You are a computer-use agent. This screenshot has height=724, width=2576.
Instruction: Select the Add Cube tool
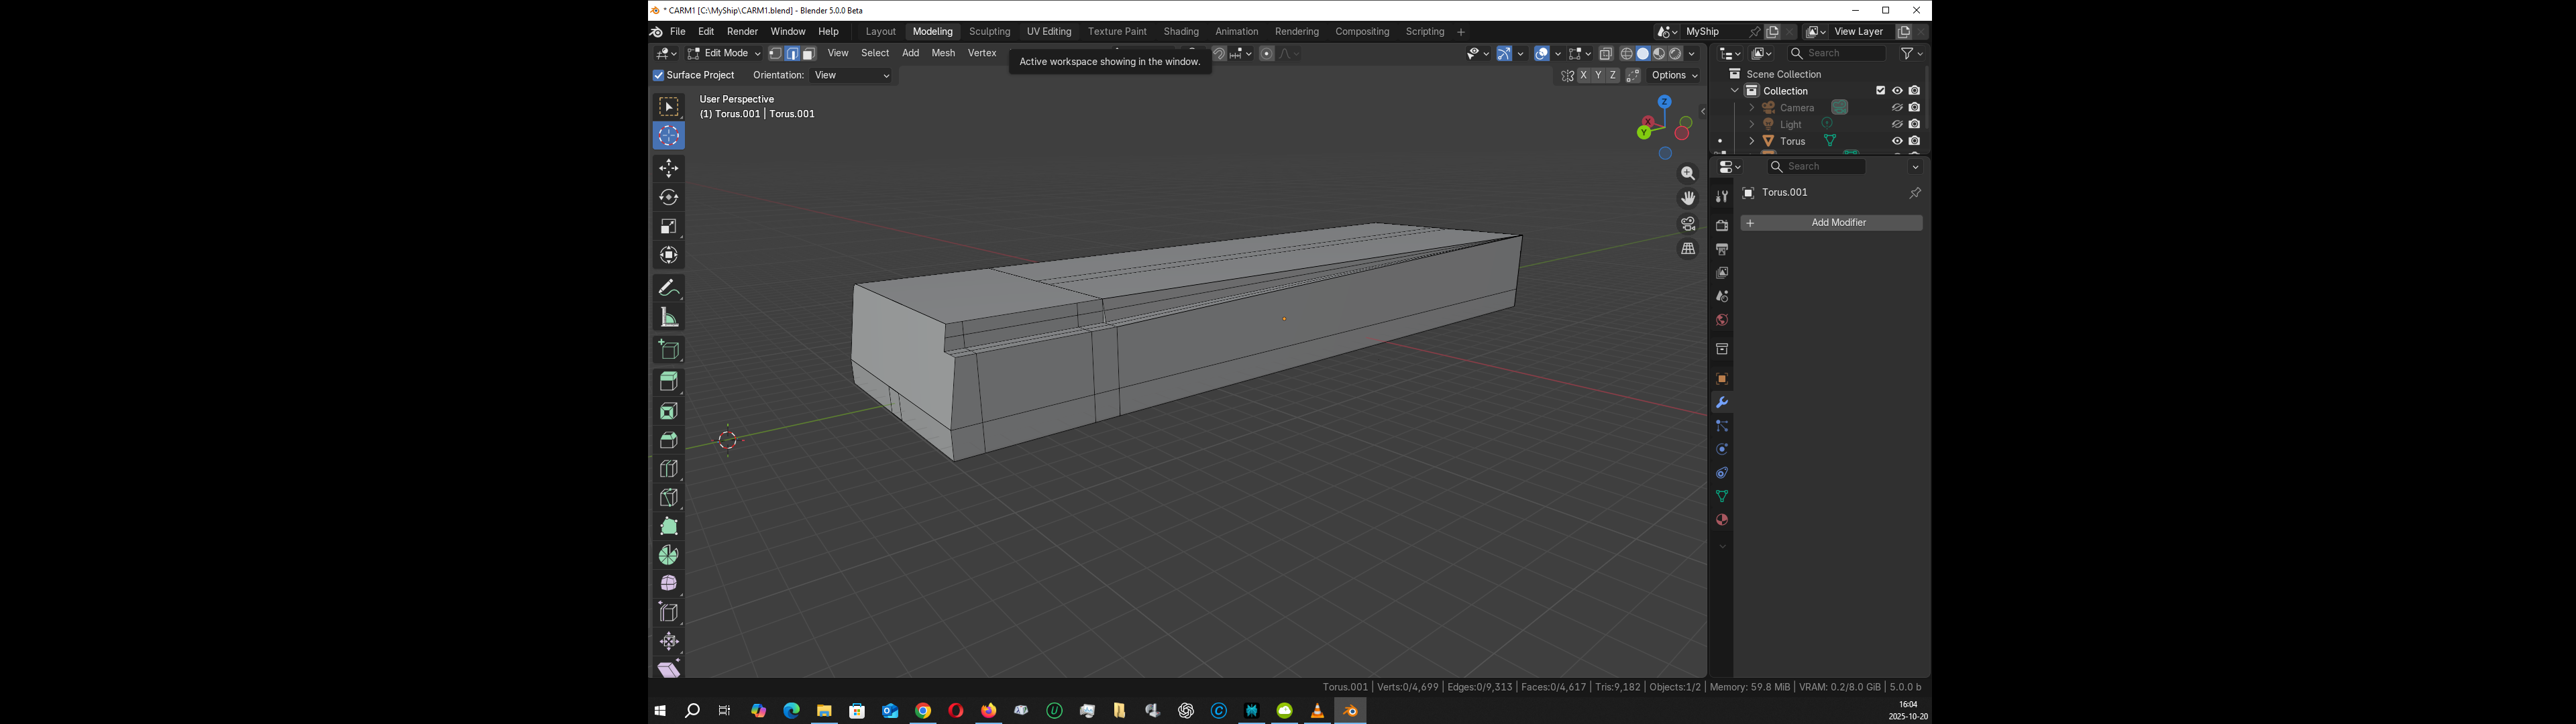point(669,350)
